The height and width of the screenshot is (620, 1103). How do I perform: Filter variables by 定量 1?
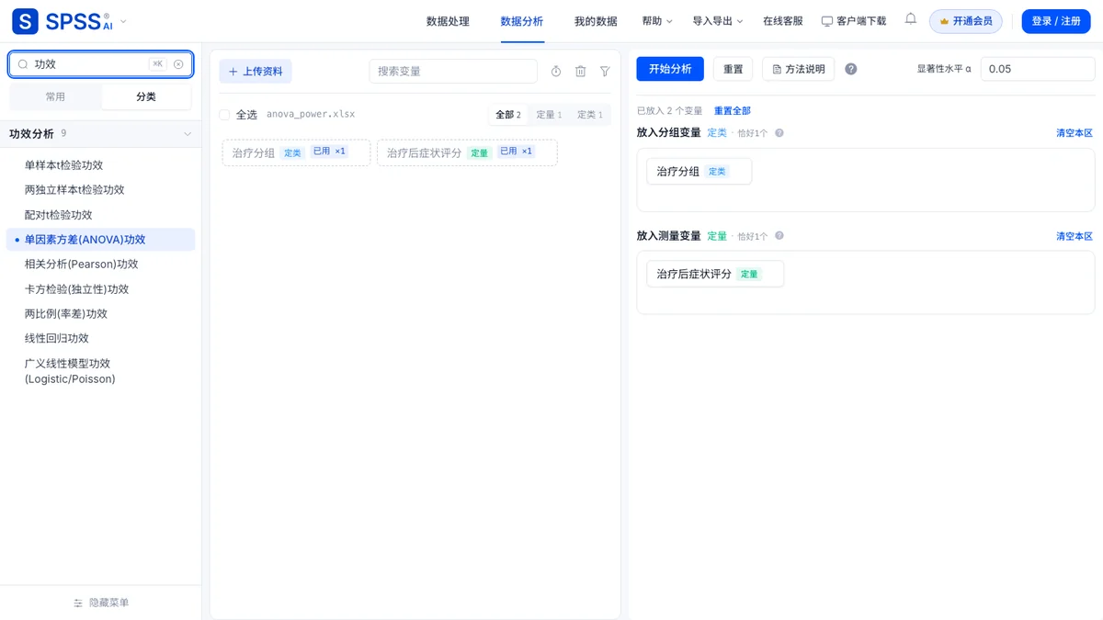pyautogui.click(x=549, y=115)
